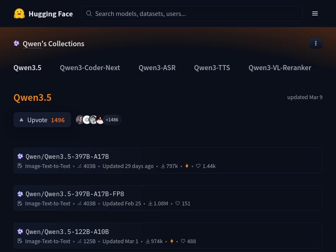Click the Hugging Face emoji logo
336x252 pixels.
(19, 13)
